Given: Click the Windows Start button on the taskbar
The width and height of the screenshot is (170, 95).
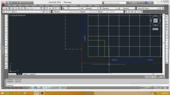Looking at the screenshot, I should pyautogui.click(x=2, y=93).
